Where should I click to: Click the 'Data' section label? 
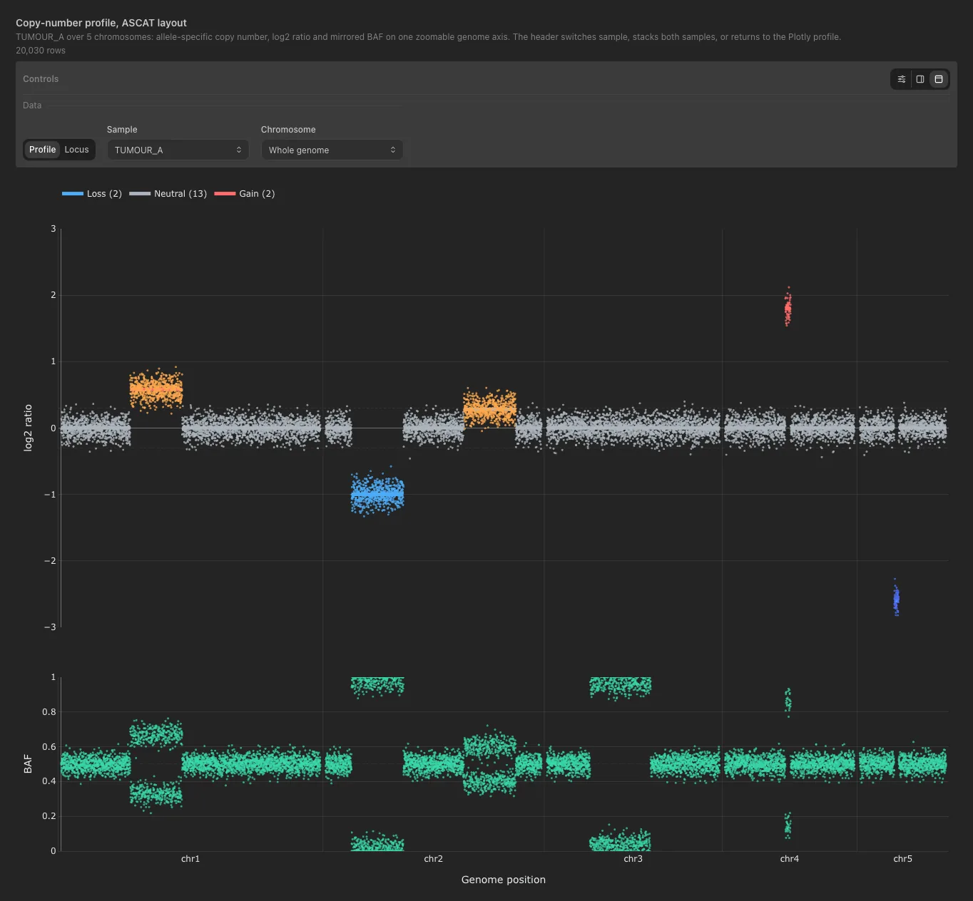click(x=32, y=105)
